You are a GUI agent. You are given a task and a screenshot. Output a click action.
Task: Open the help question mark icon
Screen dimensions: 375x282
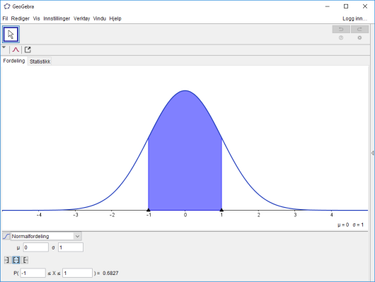(341, 37)
